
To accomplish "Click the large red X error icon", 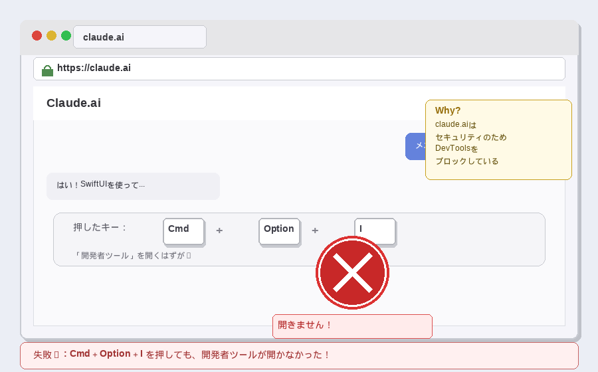I will [352, 272].
